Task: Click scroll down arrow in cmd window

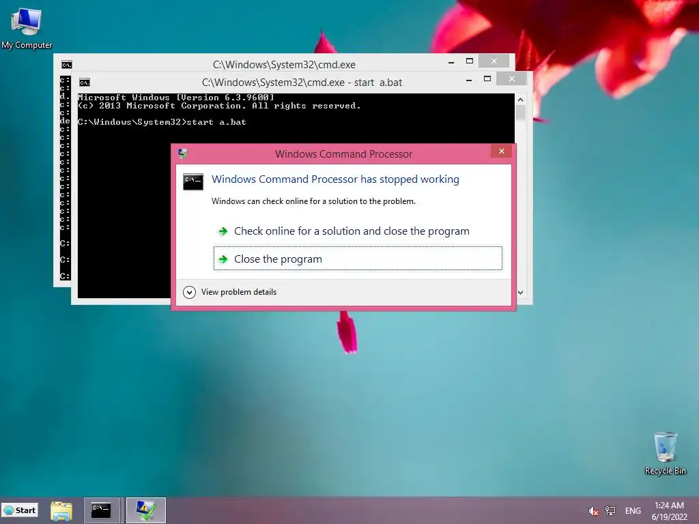Action: click(520, 293)
